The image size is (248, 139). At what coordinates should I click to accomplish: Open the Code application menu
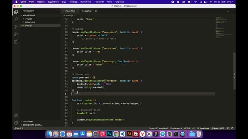(23, 2)
